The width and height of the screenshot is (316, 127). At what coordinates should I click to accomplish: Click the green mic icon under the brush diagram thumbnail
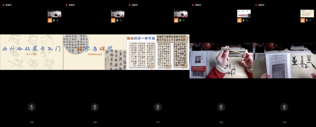(x=244, y=20)
